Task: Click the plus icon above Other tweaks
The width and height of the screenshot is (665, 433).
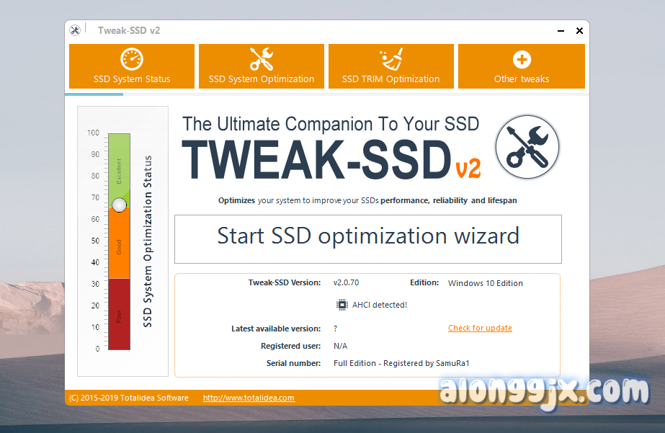Action: pos(521,59)
